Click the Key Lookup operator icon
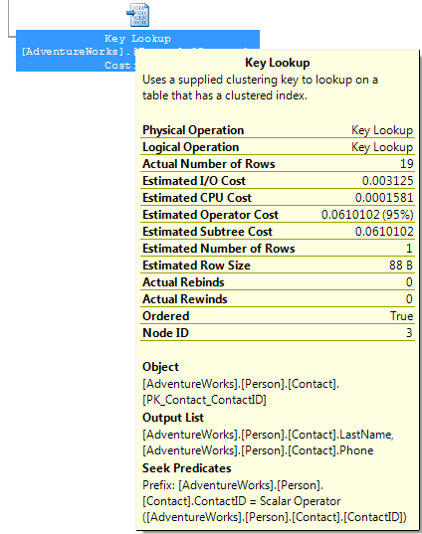 [x=137, y=15]
